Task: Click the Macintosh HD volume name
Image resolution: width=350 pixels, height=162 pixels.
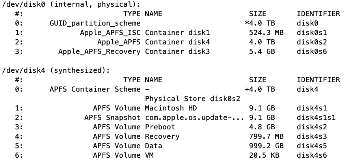Action: 171,108
